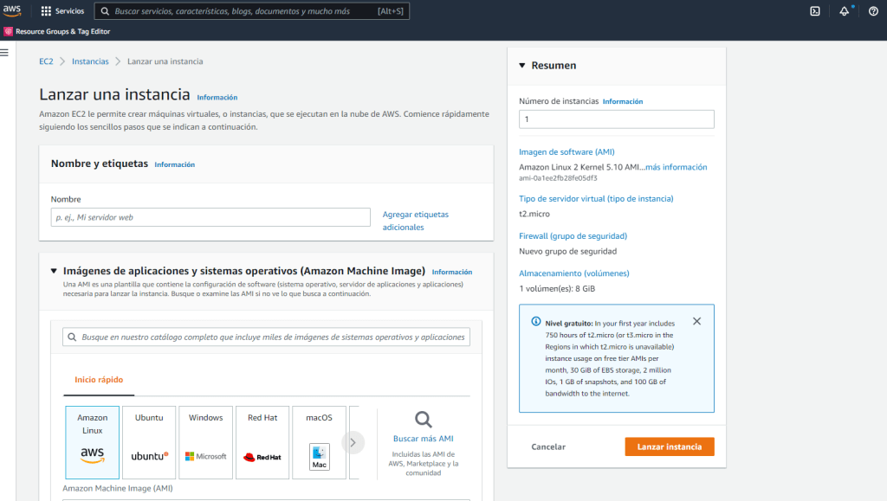The height and width of the screenshot is (501, 887).
Task: Select the Inicio rápido tab
Action: [x=99, y=380]
